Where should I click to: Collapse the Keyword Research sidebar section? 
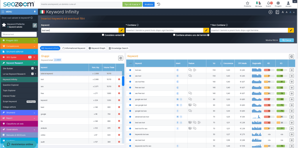tap(19, 63)
